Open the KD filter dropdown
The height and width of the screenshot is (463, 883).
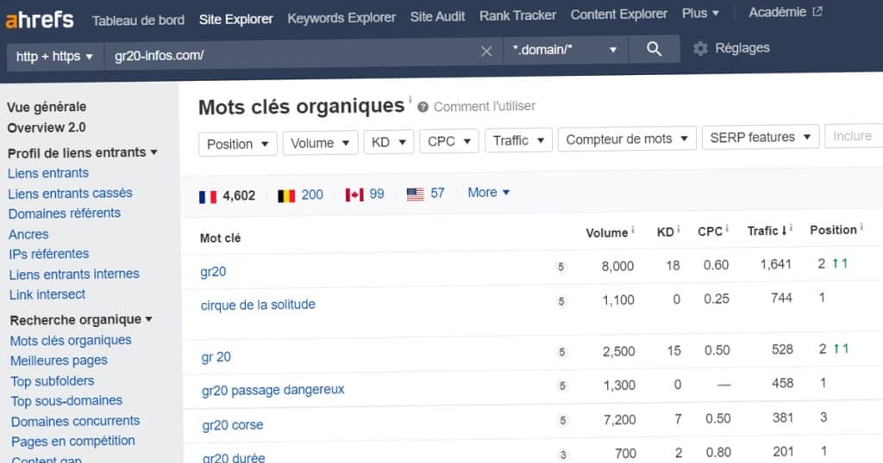coord(389,142)
